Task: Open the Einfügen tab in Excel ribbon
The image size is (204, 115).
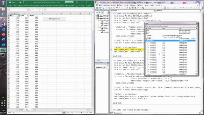Action: (20, 6)
